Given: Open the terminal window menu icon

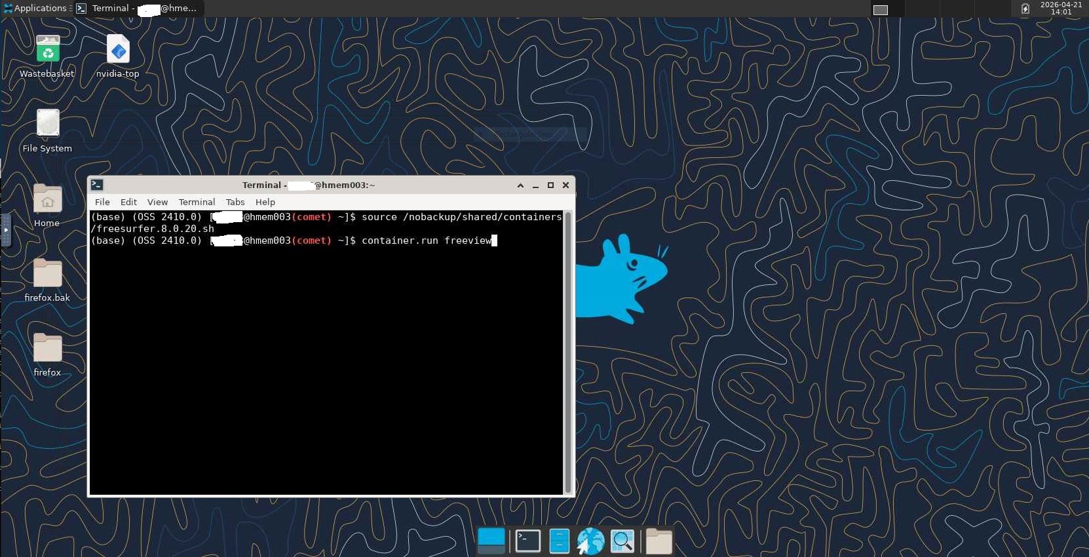Looking at the screenshot, I should (x=97, y=185).
